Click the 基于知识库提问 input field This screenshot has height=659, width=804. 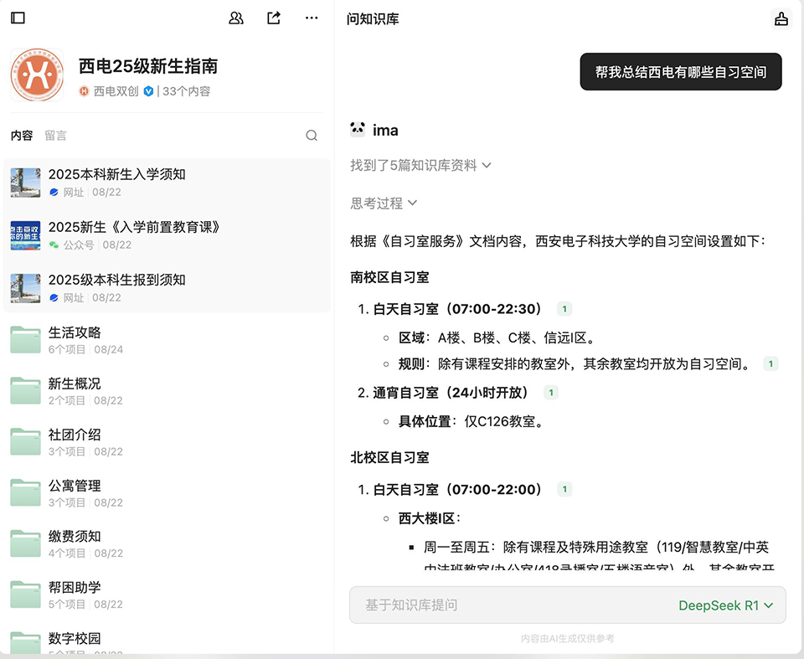pos(502,605)
